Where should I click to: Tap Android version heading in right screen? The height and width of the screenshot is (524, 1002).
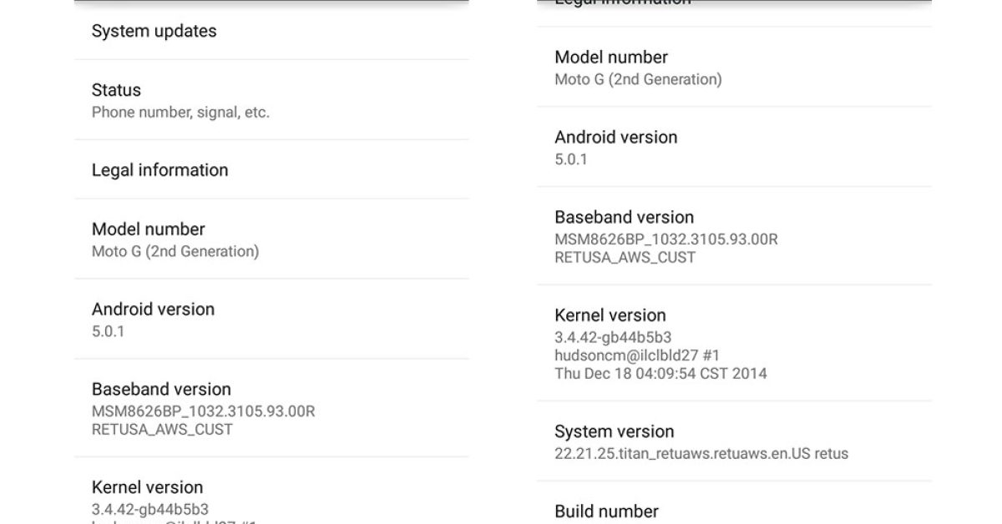[x=616, y=138]
